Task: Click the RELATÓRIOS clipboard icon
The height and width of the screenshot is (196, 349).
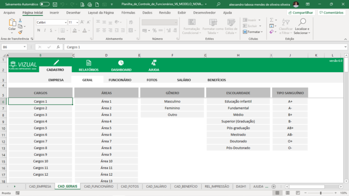Action: tap(88, 63)
